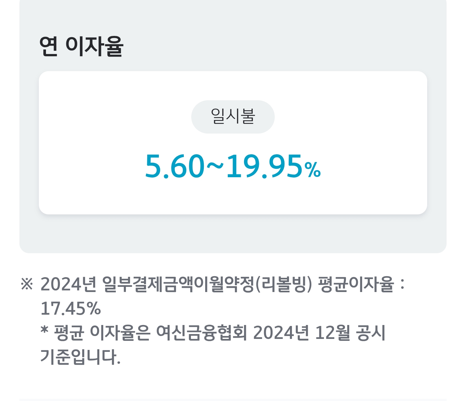The width and height of the screenshot is (466, 401).
Task: Tap the 기준입니다. closing line
Action: click(80, 357)
